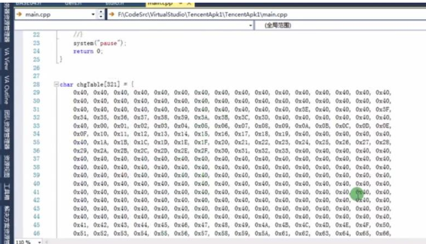The width and height of the screenshot is (426, 244).
Task: Click the 0x51 value on line 46
Action: [x=81, y=233]
